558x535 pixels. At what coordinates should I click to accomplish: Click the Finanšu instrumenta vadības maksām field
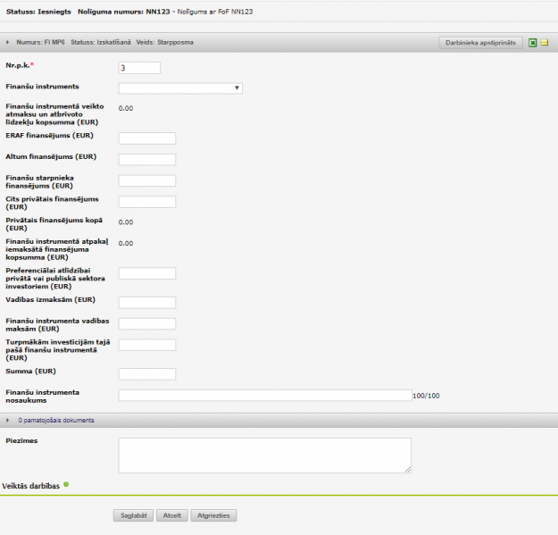pos(147,323)
